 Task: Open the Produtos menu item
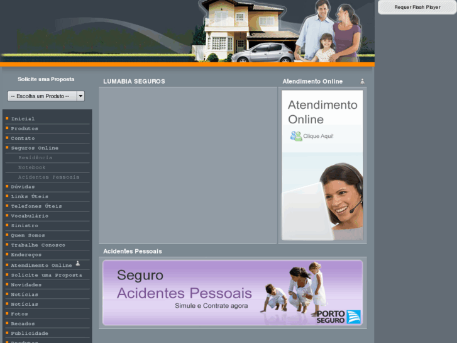[x=25, y=128]
